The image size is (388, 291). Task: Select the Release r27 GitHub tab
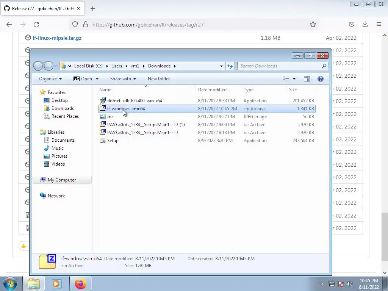[x=42, y=8]
